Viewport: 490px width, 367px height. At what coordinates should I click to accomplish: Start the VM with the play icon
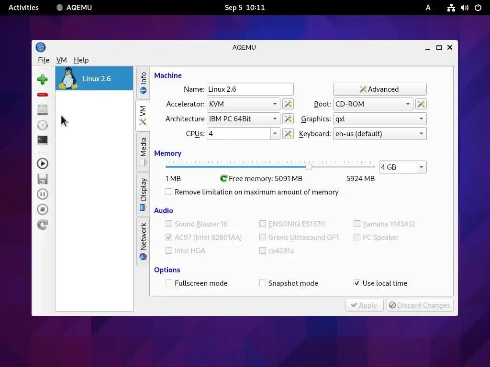[x=43, y=163]
